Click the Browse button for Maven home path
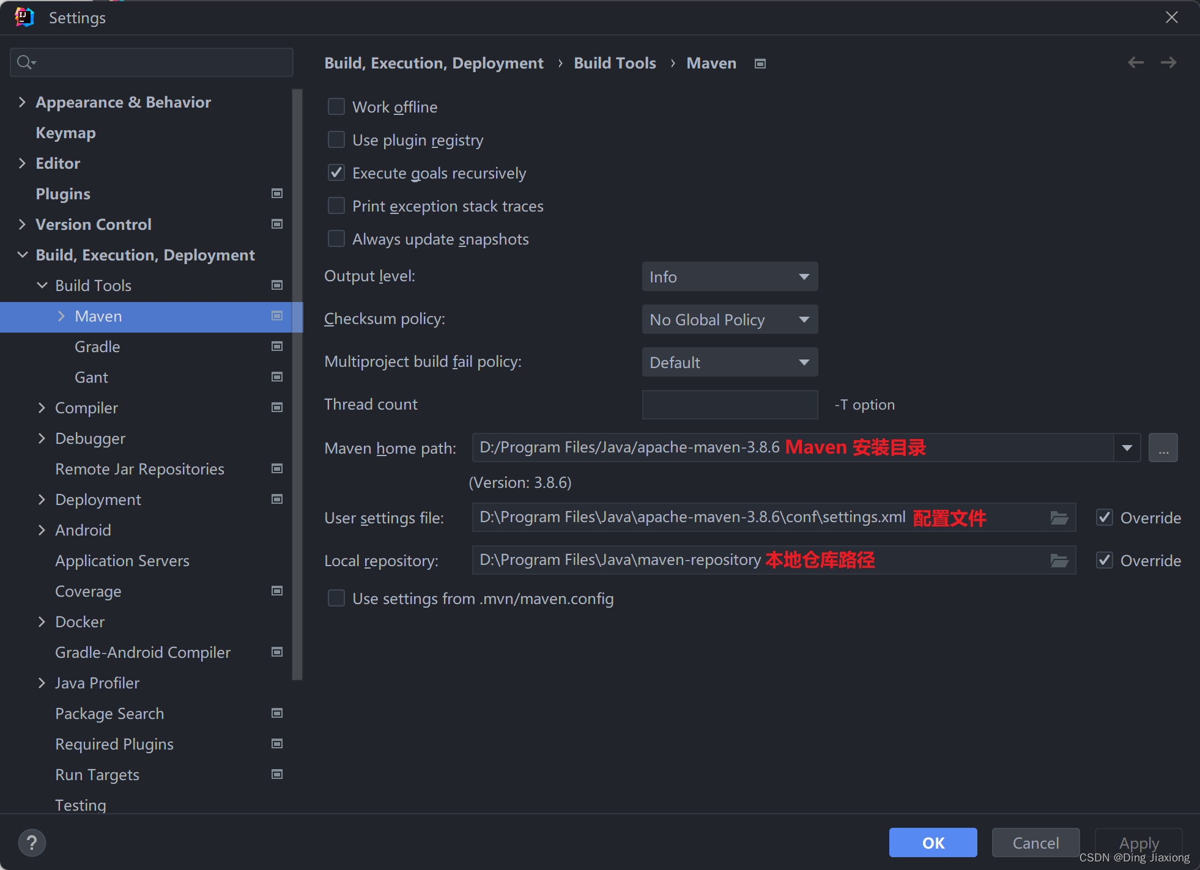 click(x=1163, y=448)
